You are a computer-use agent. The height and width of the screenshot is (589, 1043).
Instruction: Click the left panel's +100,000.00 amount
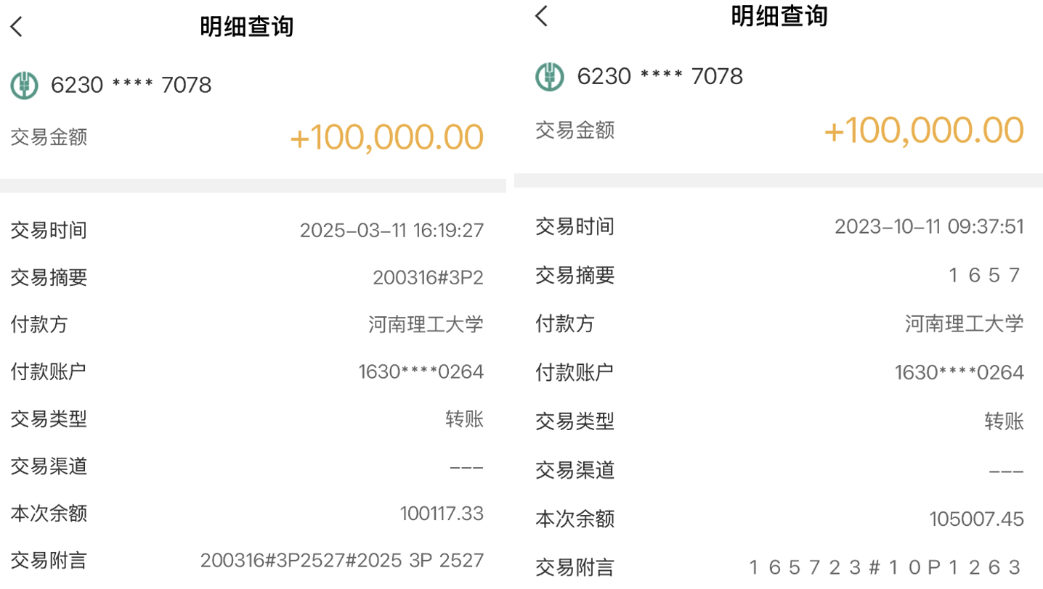click(x=386, y=138)
